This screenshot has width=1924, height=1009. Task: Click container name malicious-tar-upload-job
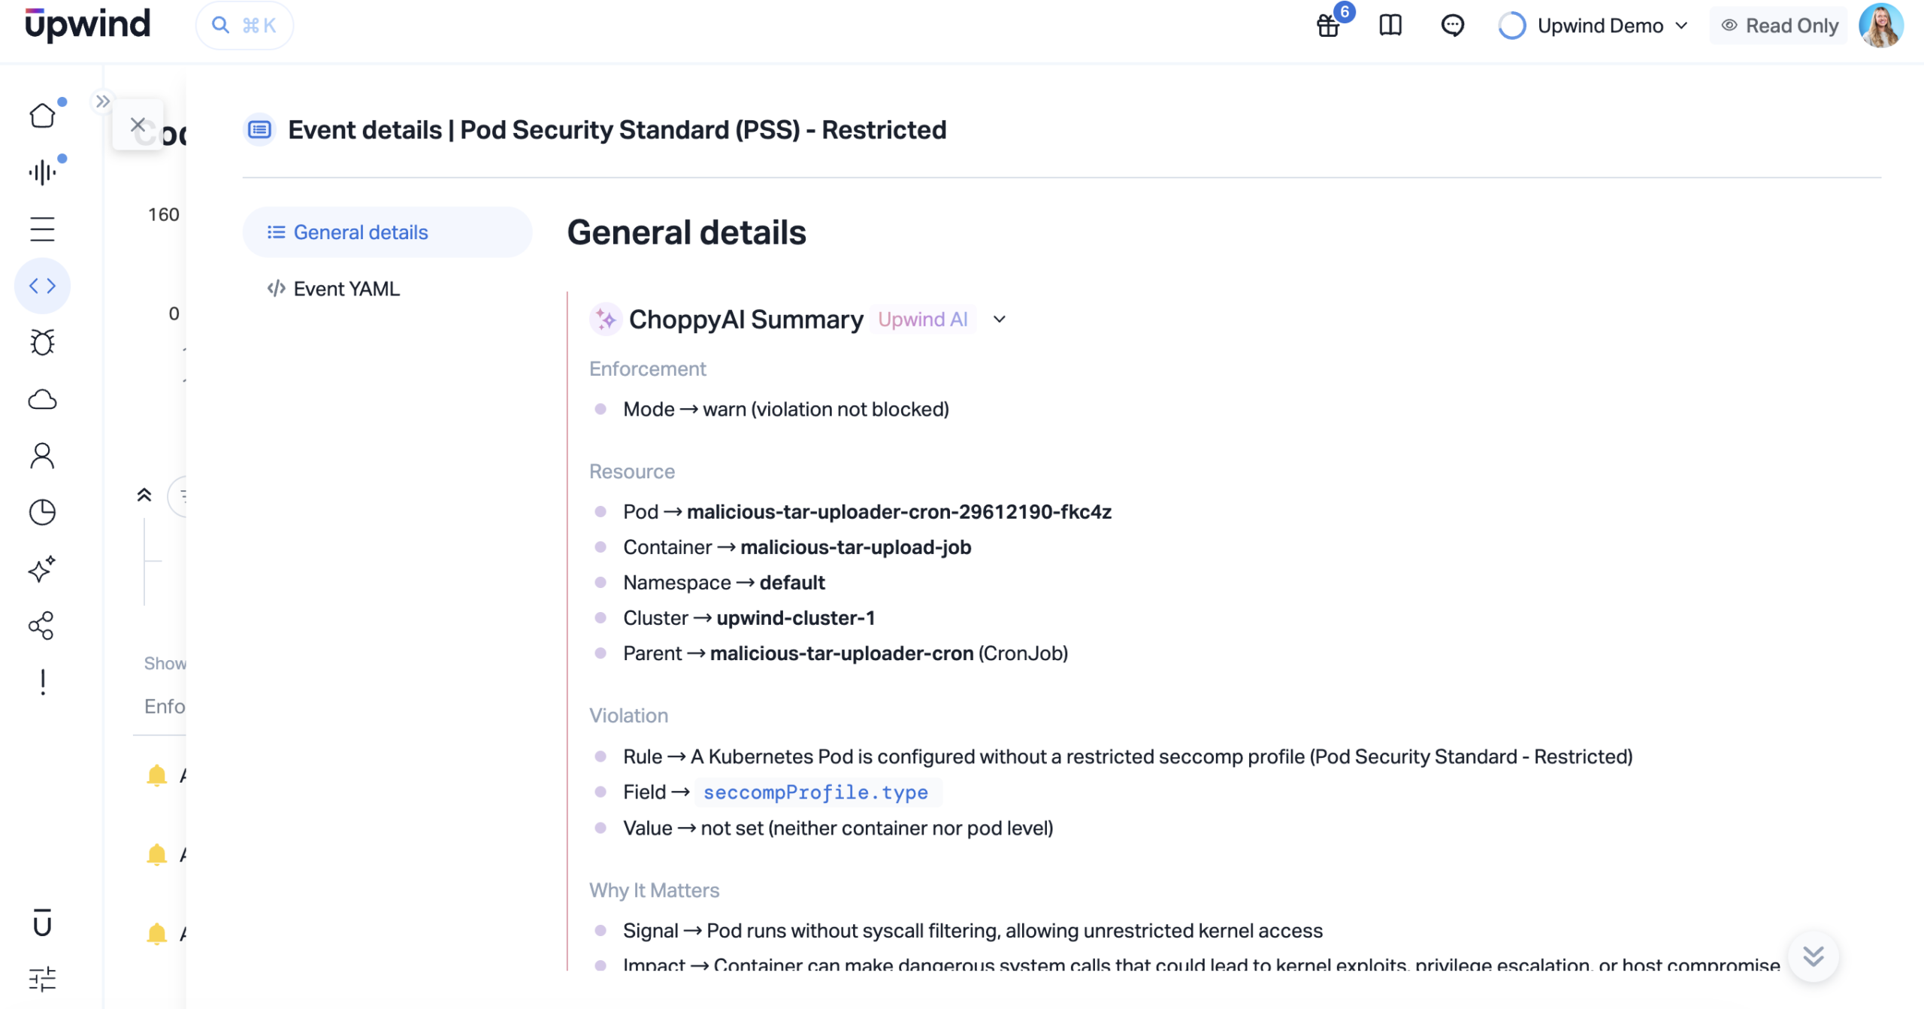tap(856, 547)
